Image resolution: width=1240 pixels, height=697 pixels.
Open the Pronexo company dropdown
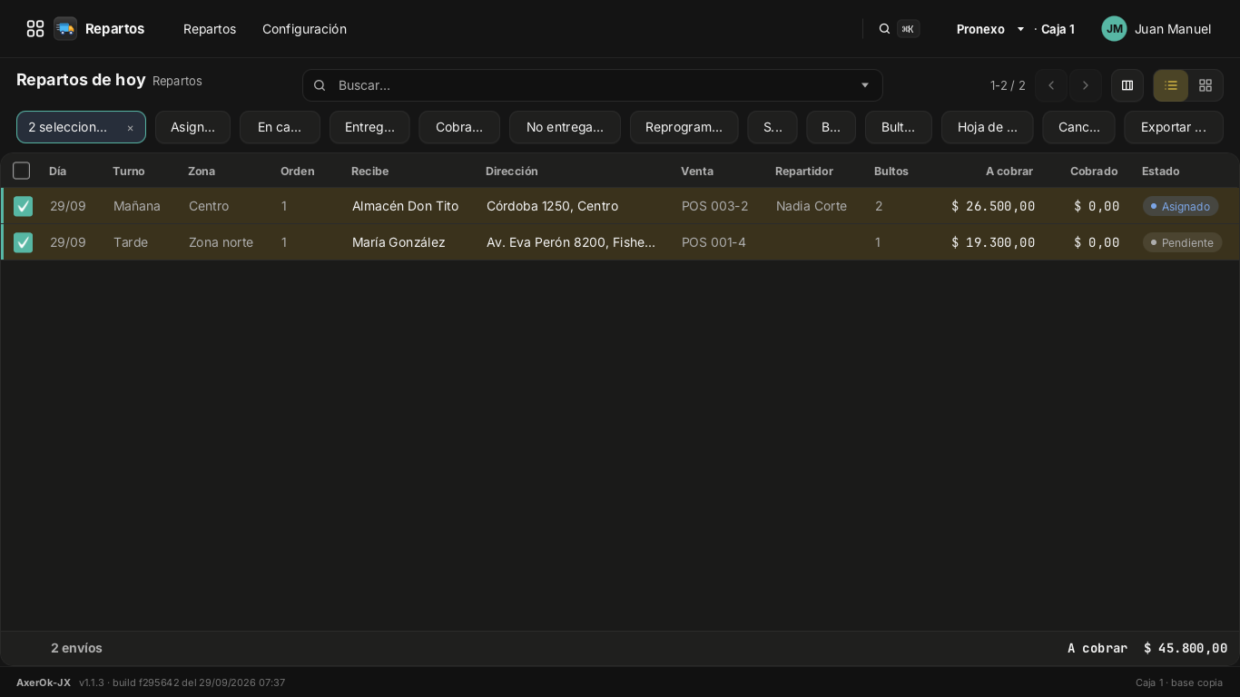pos(990,29)
